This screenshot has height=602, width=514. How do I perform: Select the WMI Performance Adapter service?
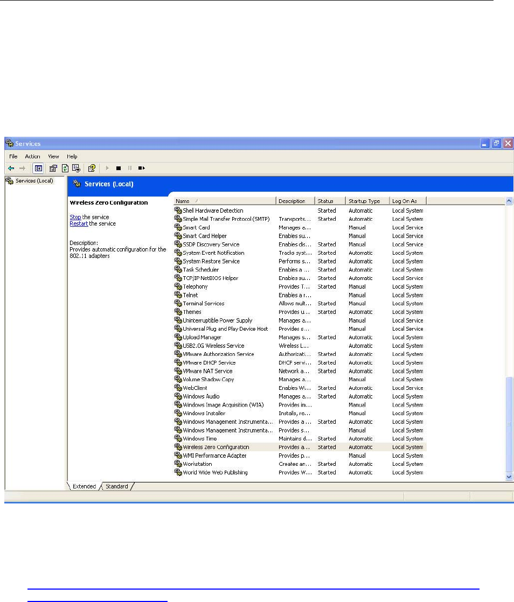pyautogui.click(x=300, y=456)
